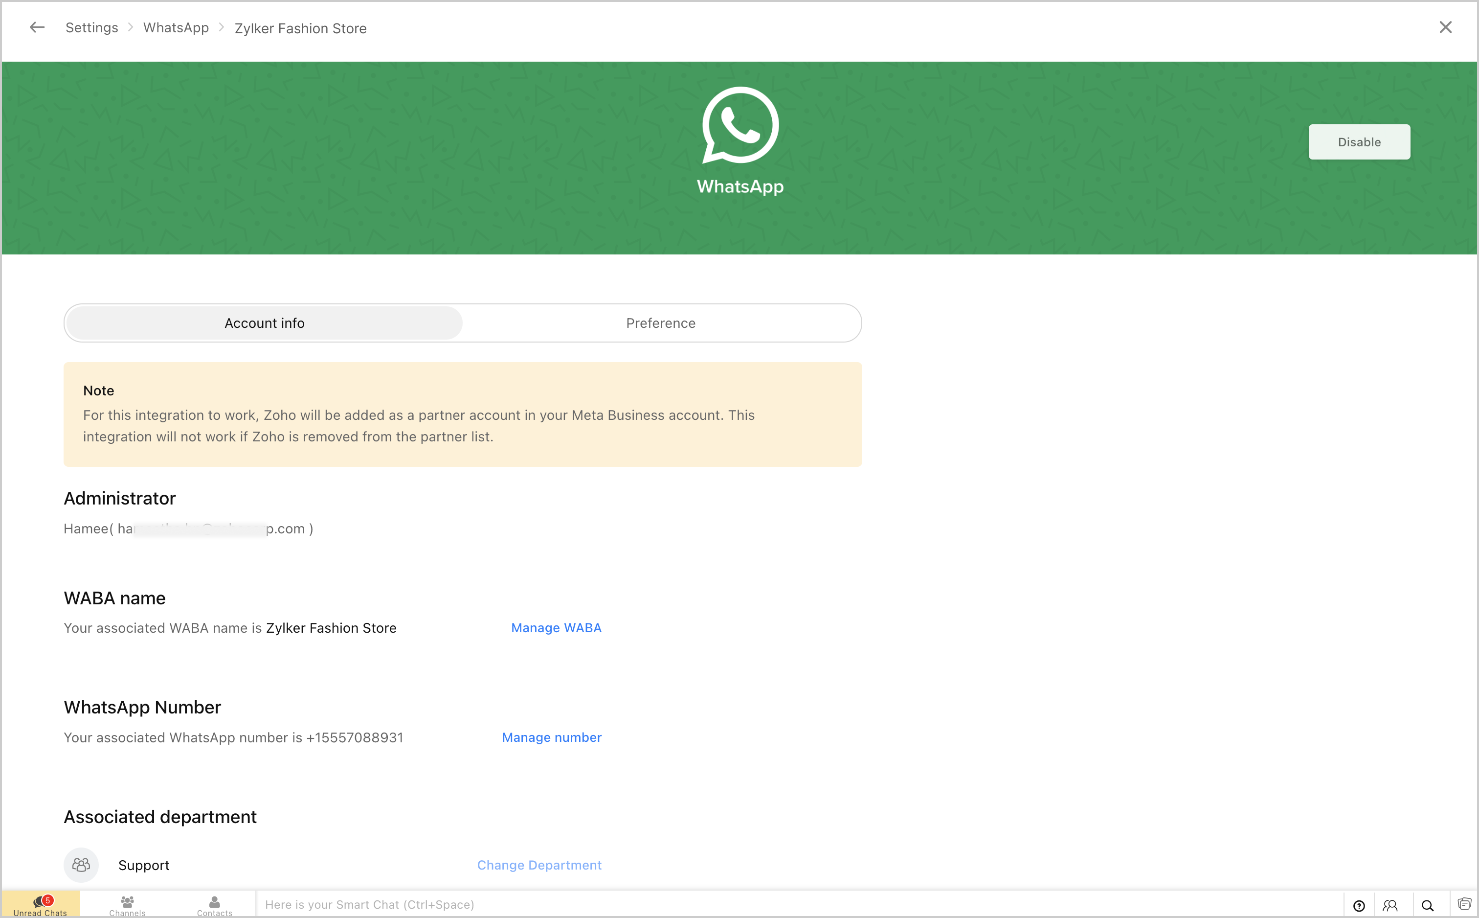Close the settings panel with X
Viewport: 1479px width, 918px height.
(1445, 27)
